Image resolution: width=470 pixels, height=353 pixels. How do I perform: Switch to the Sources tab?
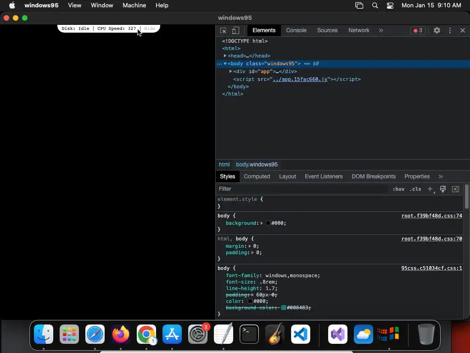327,30
